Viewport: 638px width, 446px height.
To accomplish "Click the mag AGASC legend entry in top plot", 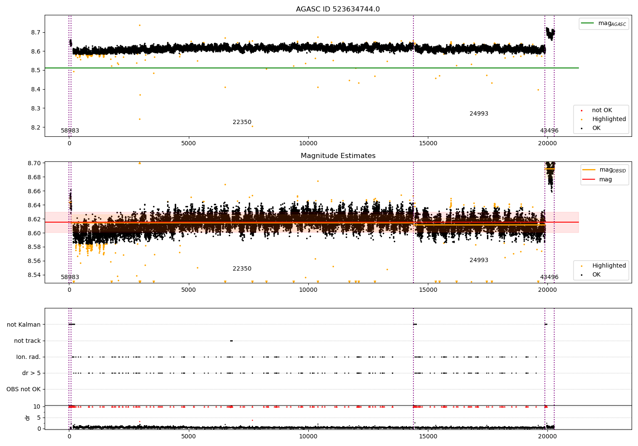I will [x=604, y=23].
